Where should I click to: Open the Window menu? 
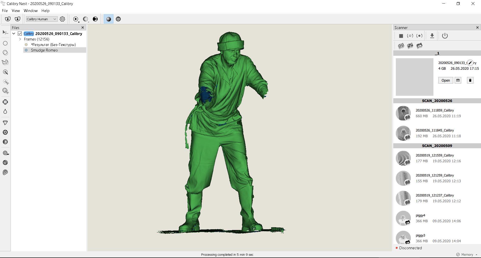[31, 11]
